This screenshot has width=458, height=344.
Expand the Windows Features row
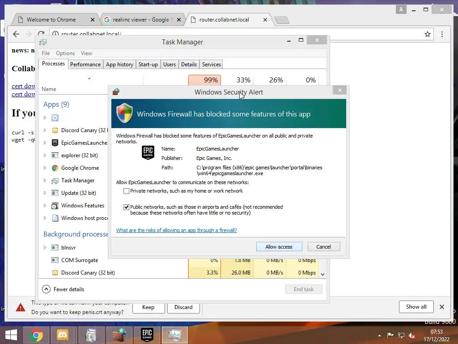click(x=45, y=206)
